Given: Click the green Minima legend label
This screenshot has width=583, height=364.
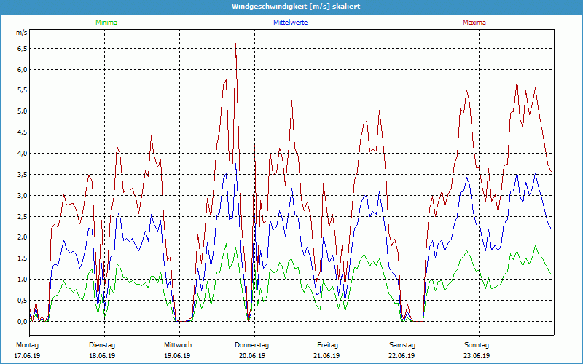Looking at the screenshot, I should (x=106, y=23).
